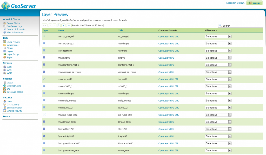266x155 pixels.
Task: Click the Stores icon in Data section
Action: tap(5, 48)
